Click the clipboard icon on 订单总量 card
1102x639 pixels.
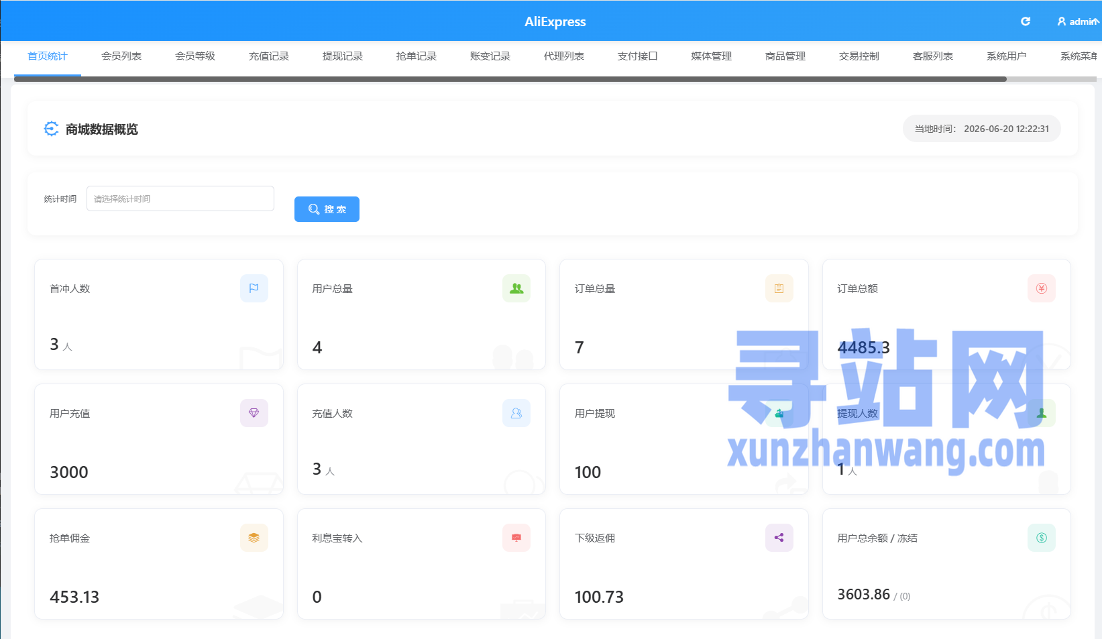(x=779, y=288)
